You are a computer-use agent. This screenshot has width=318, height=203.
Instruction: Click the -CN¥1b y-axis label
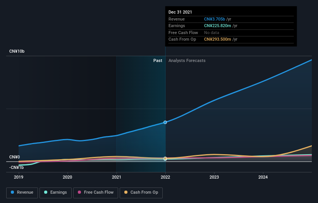(16, 167)
